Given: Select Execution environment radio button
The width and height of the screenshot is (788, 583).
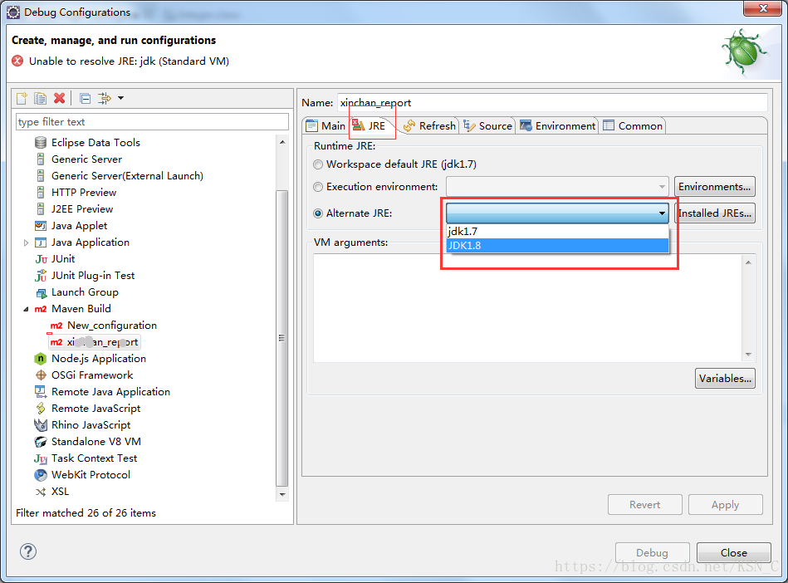Looking at the screenshot, I should click(318, 187).
